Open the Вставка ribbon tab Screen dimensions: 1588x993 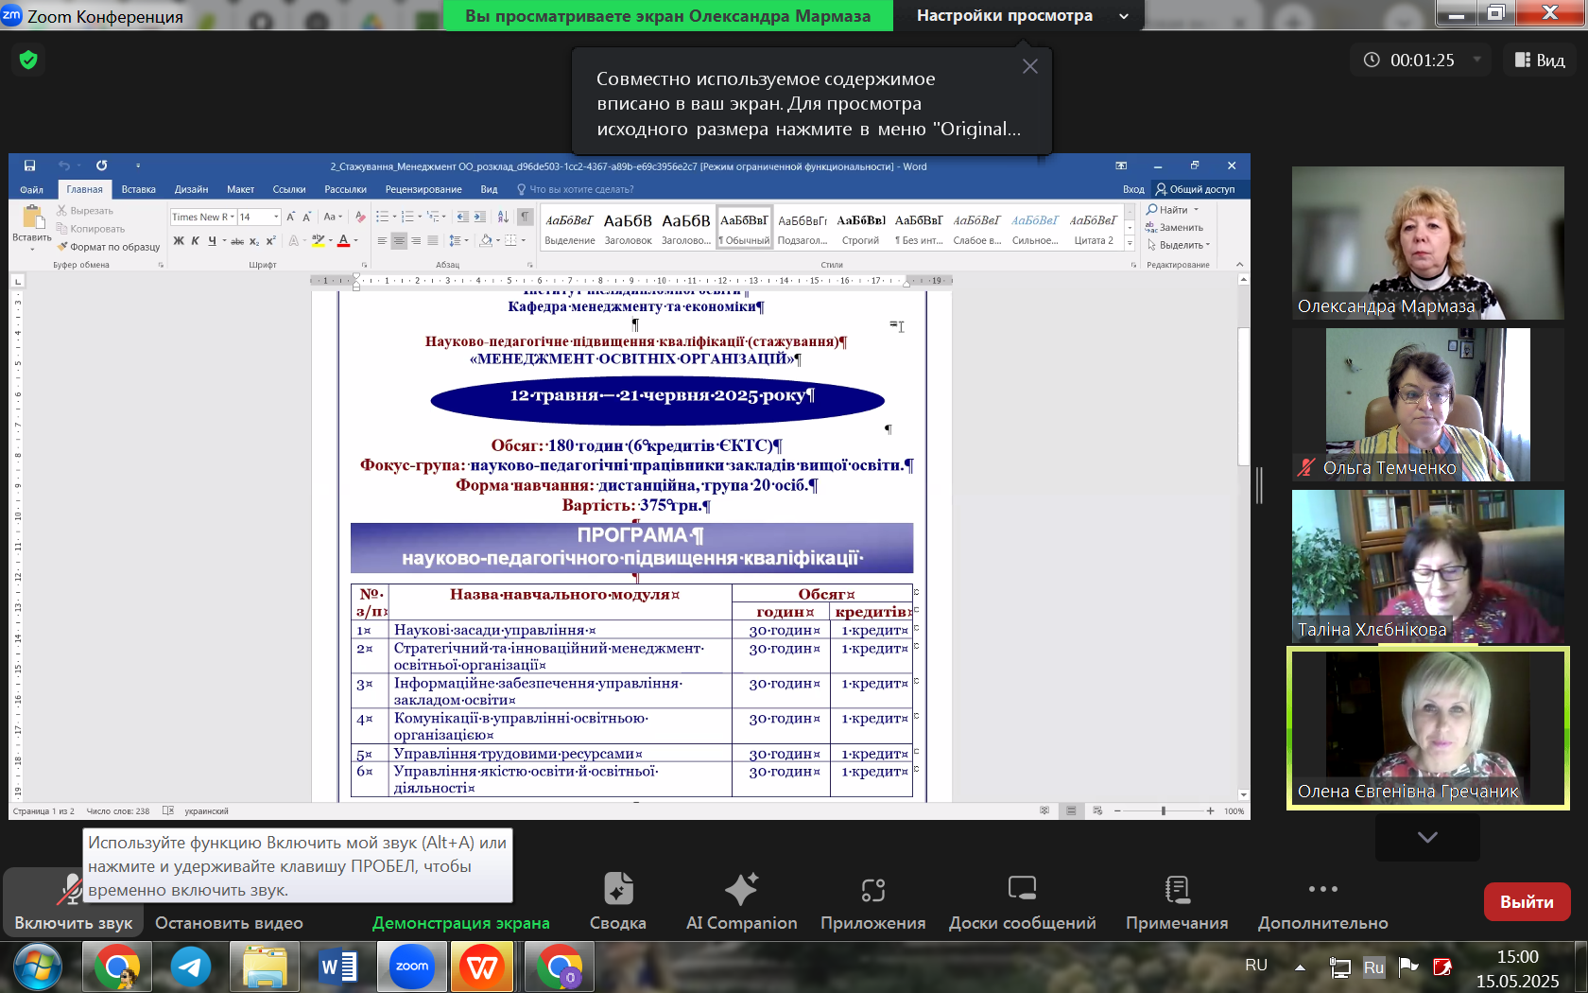pos(138,189)
